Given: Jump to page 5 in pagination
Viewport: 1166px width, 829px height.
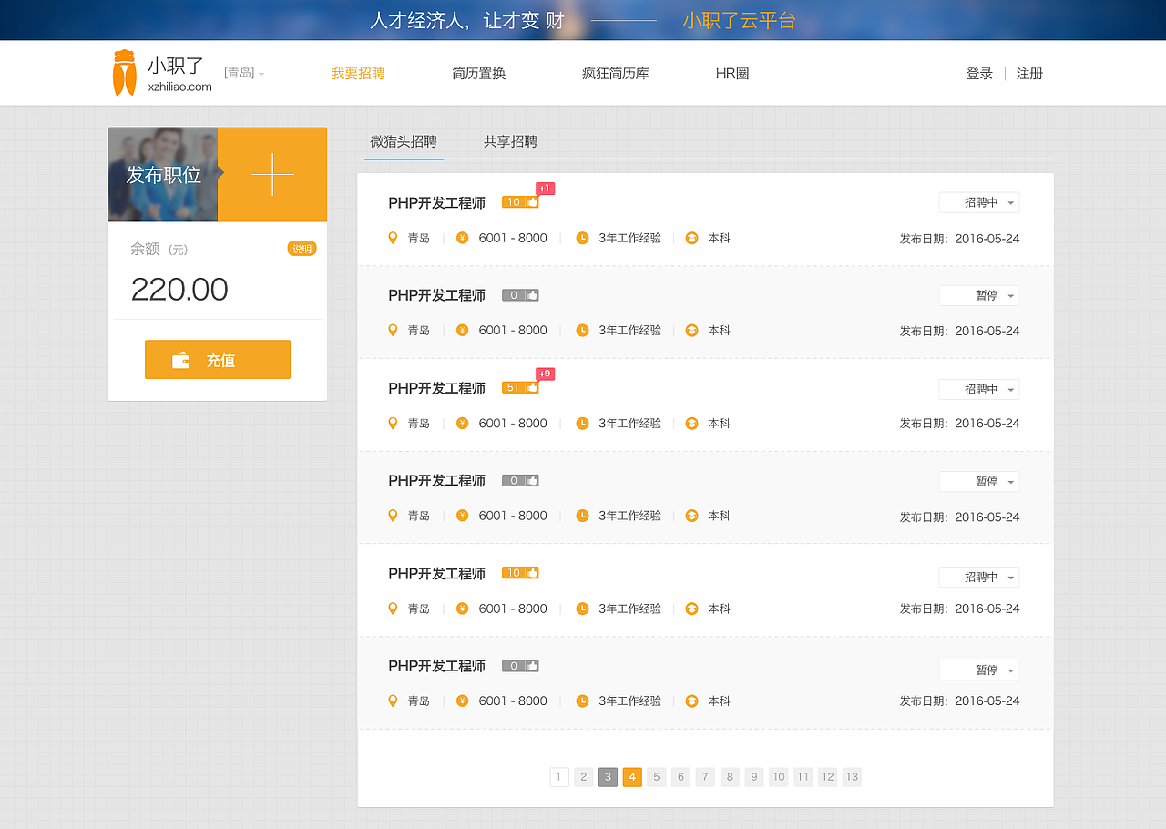Looking at the screenshot, I should click(657, 777).
